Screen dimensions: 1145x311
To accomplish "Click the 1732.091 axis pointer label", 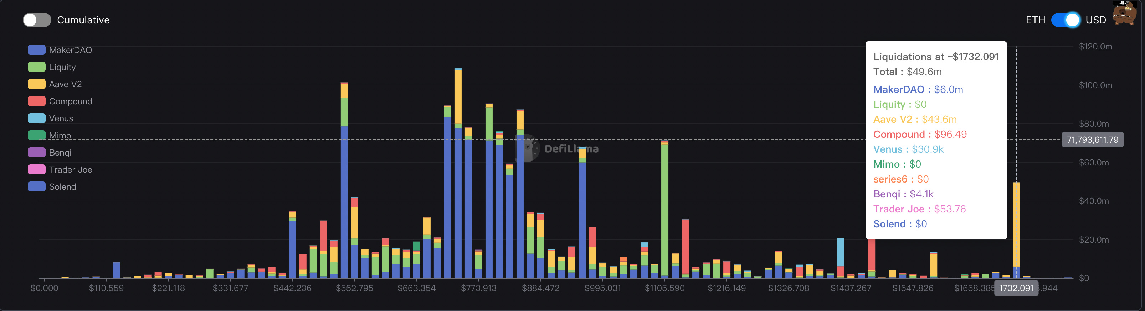I will [x=1016, y=288].
